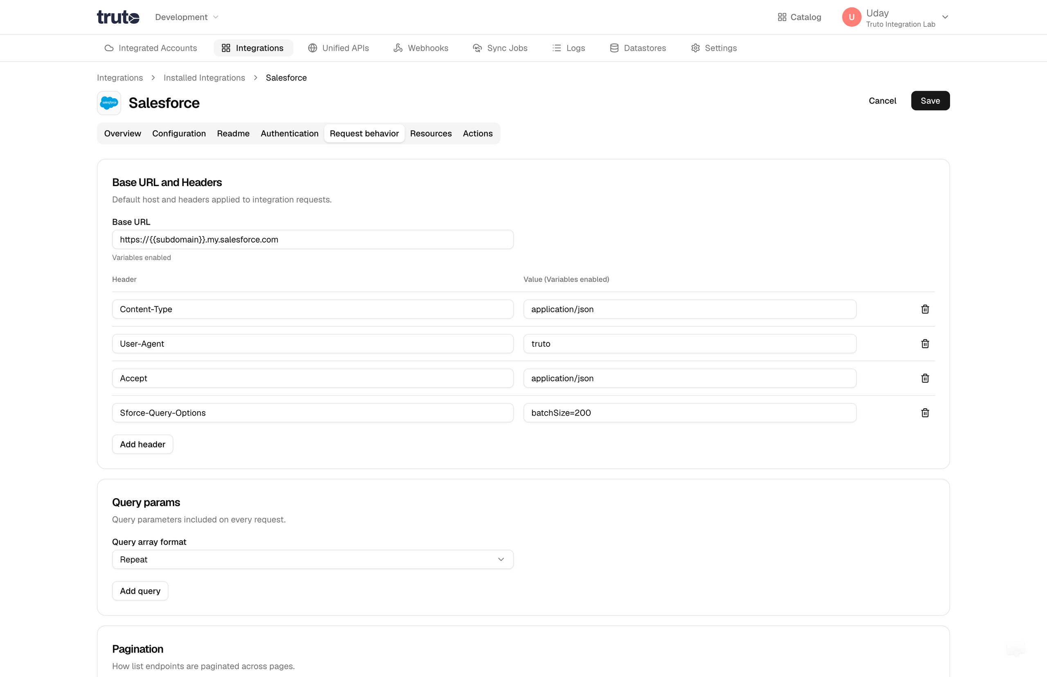Delete the Sforce-Query-Options header row
The height and width of the screenshot is (677, 1047).
pyautogui.click(x=925, y=413)
